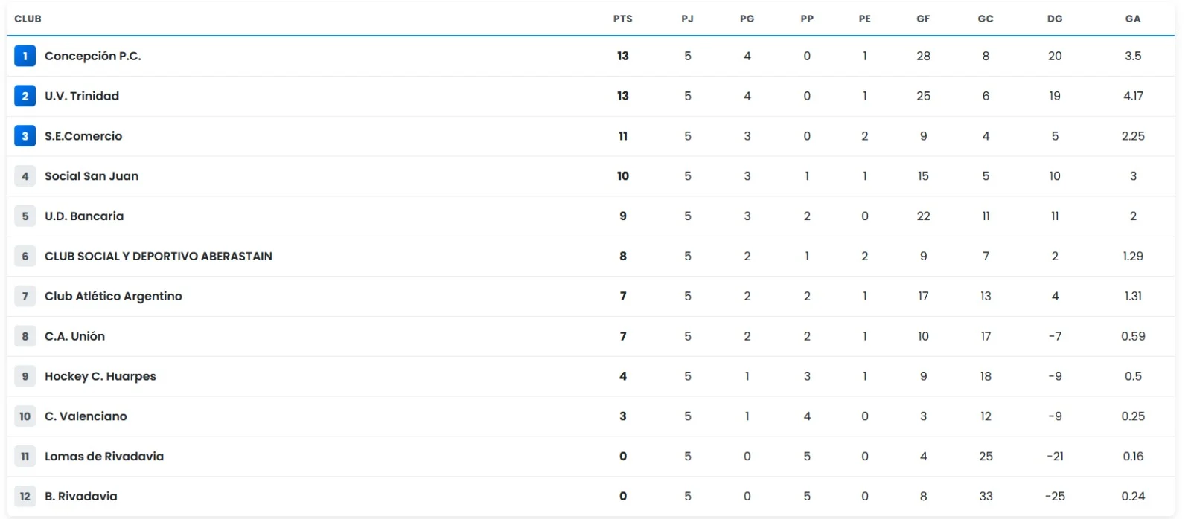Select CLUB SOCIAL Y DEPORTIVO ABERASTAIN
The height and width of the screenshot is (519, 1191).
tap(159, 256)
